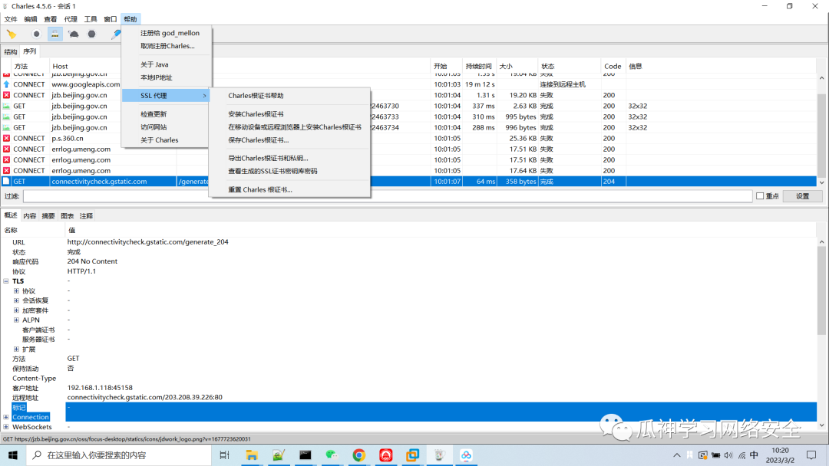Screen dimensions: 829x466
Task: Click the network Wi-Fi tray icon
Action: pyautogui.click(x=741, y=455)
